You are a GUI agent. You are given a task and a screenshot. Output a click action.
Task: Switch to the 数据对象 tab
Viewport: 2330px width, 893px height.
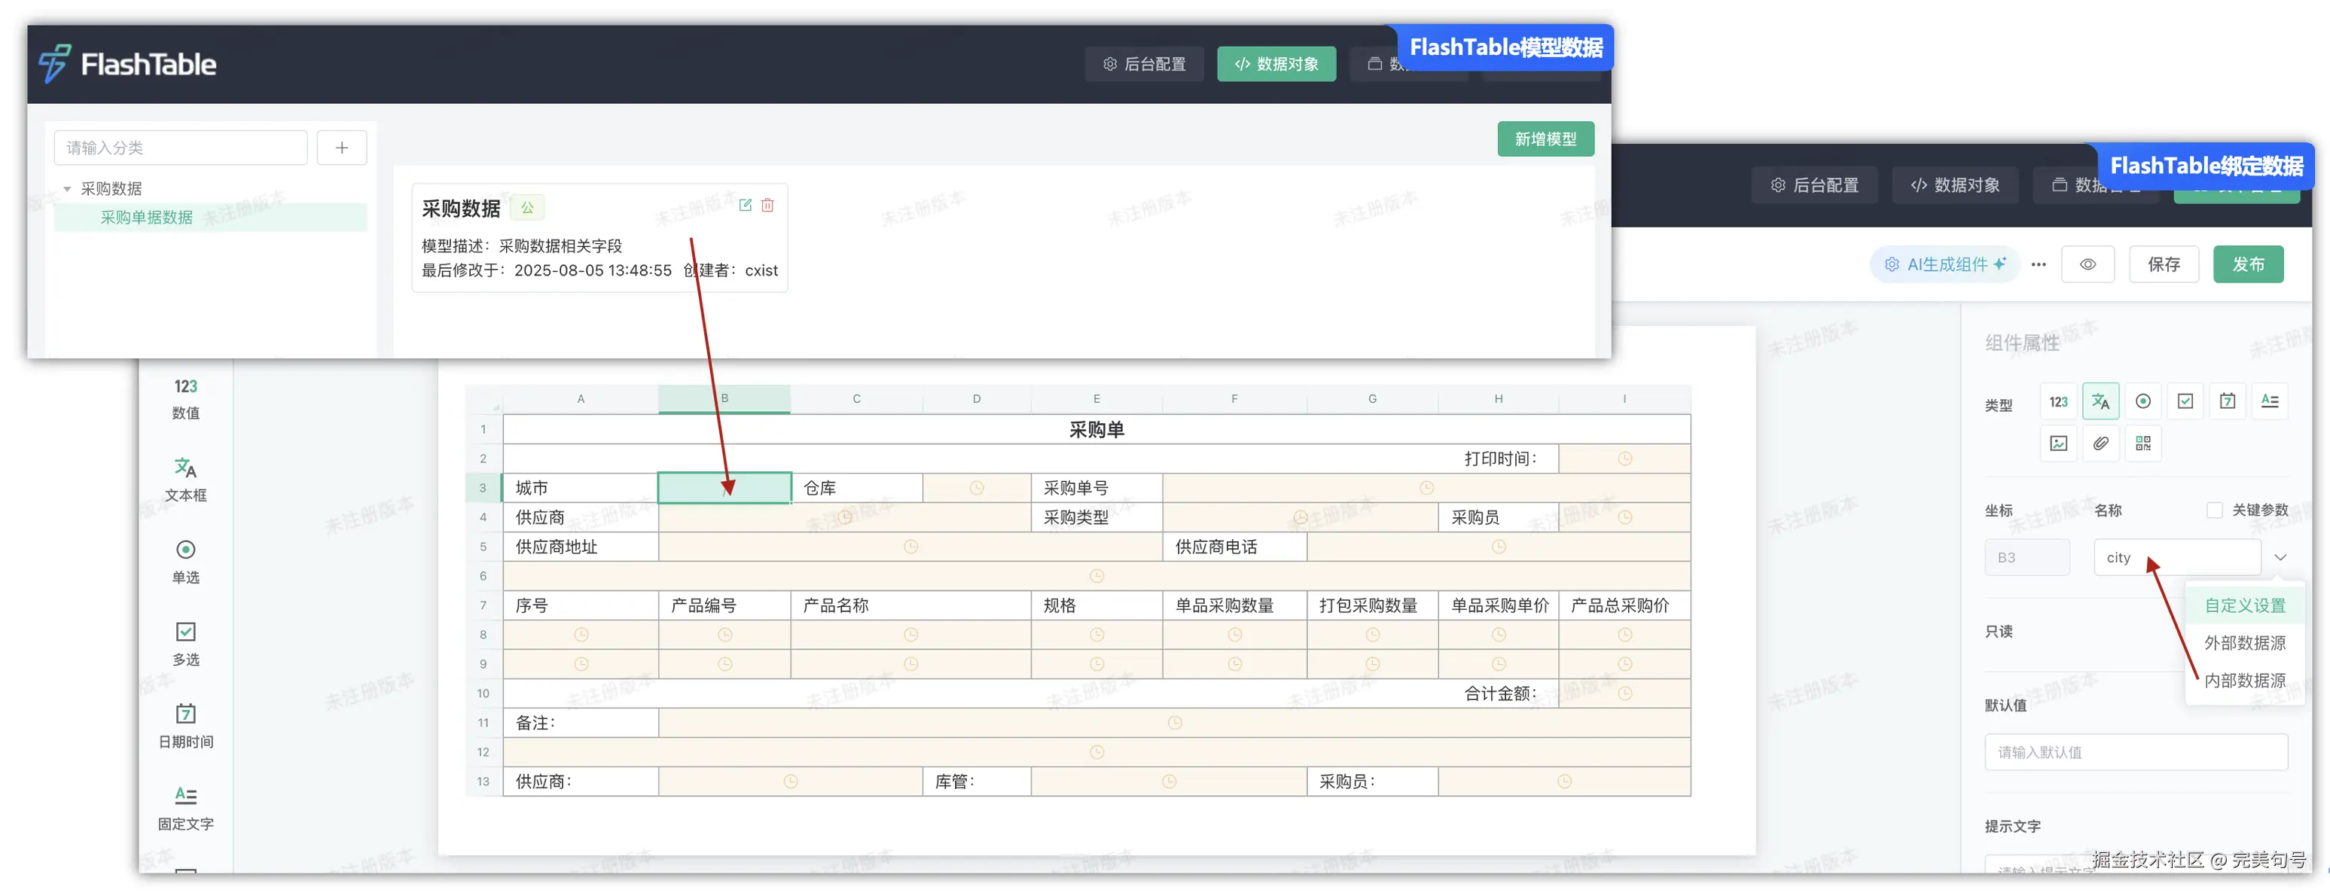click(x=1276, y=64)
